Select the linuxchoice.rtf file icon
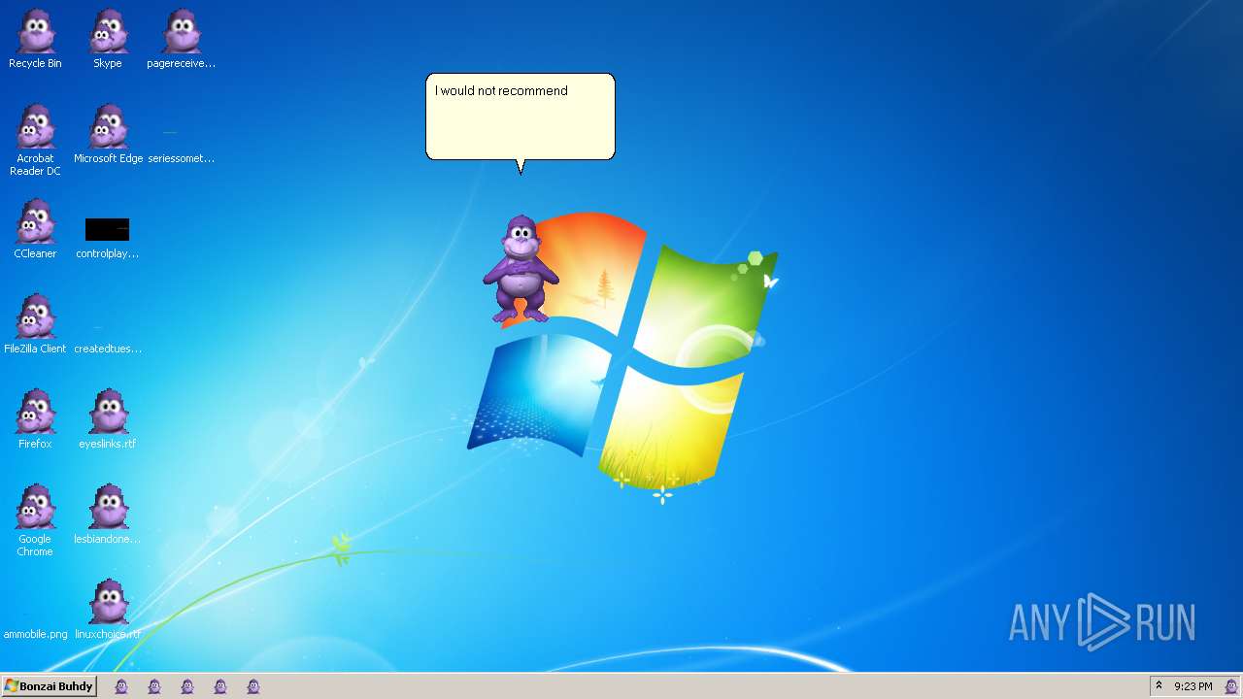The height and width of the screenshot is (699, 1243). pos(108,611)
